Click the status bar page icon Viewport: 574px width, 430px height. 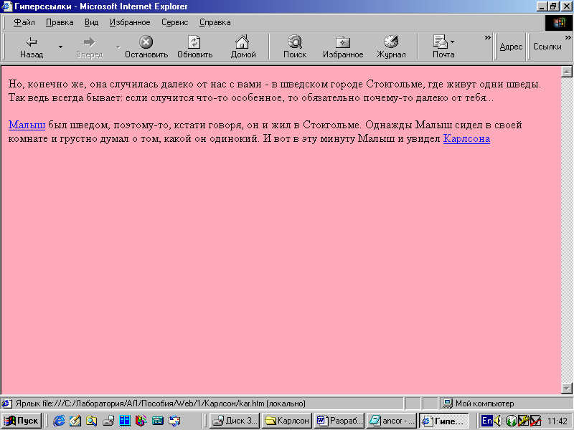click(x=6, y=403)
